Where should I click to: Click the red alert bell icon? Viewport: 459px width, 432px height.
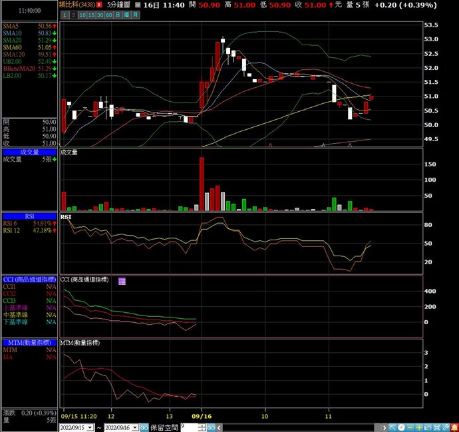tap(454, 427)
